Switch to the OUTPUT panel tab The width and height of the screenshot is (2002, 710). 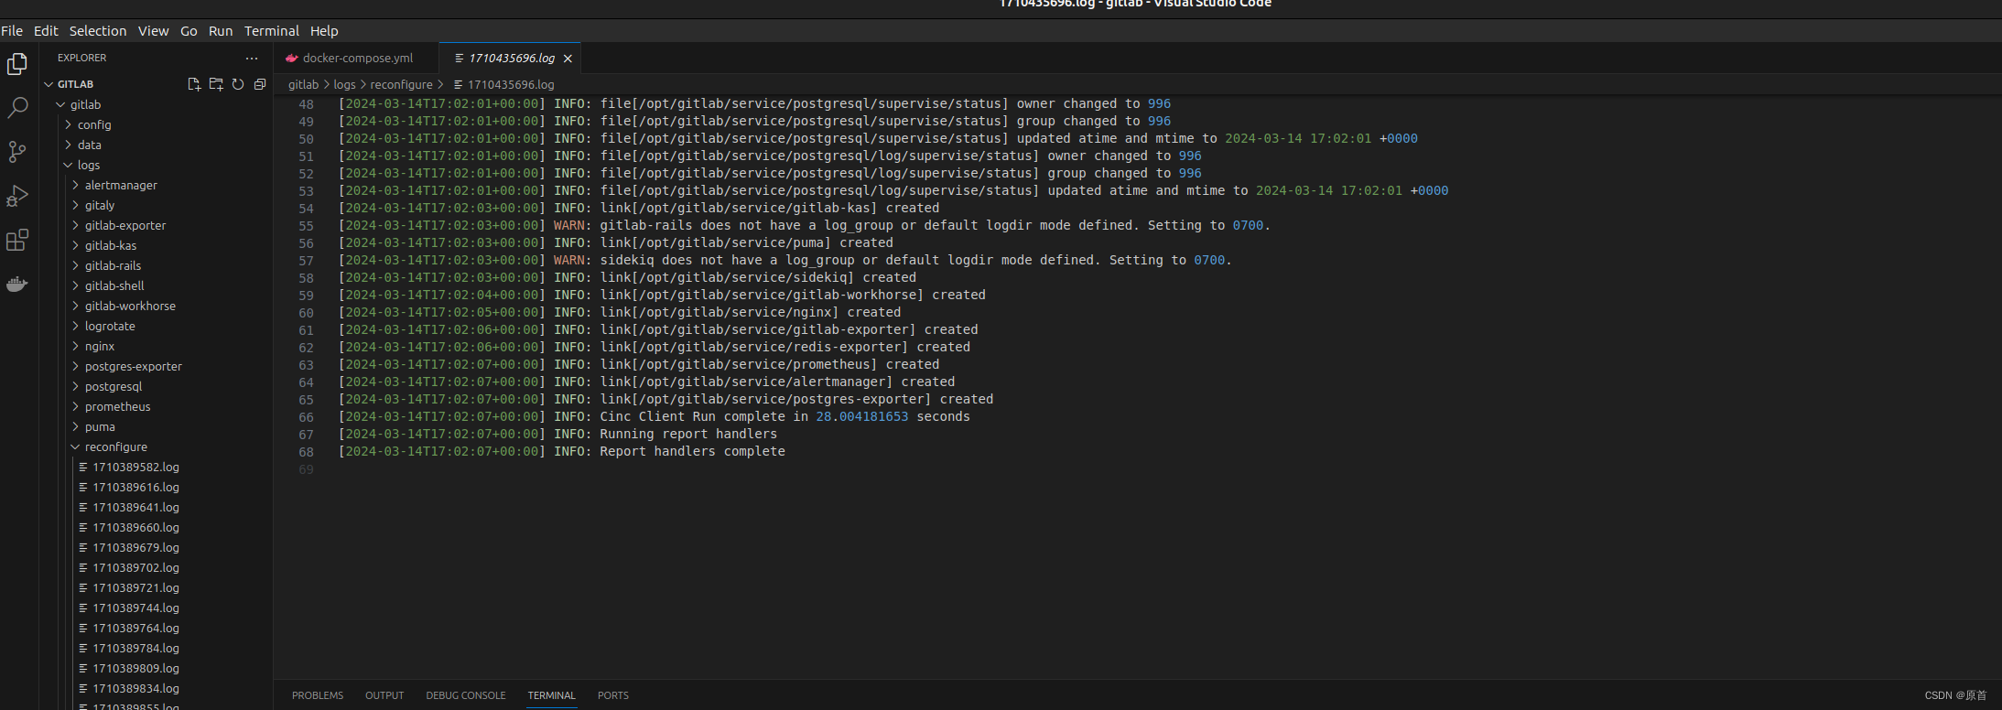point(384,695)
